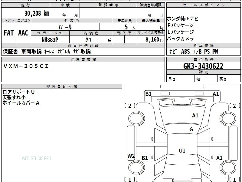Click the 検査員記入欄 header
The width and height of the screenshot is (242, 182).
(62, 86)
